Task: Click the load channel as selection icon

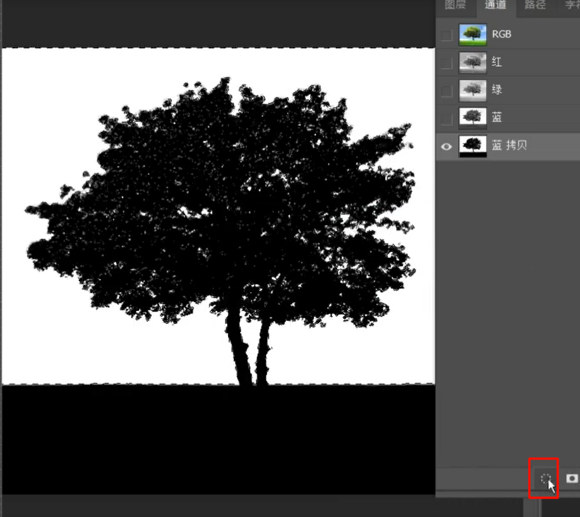Action: pyautogui.click(x=545, y=479)
